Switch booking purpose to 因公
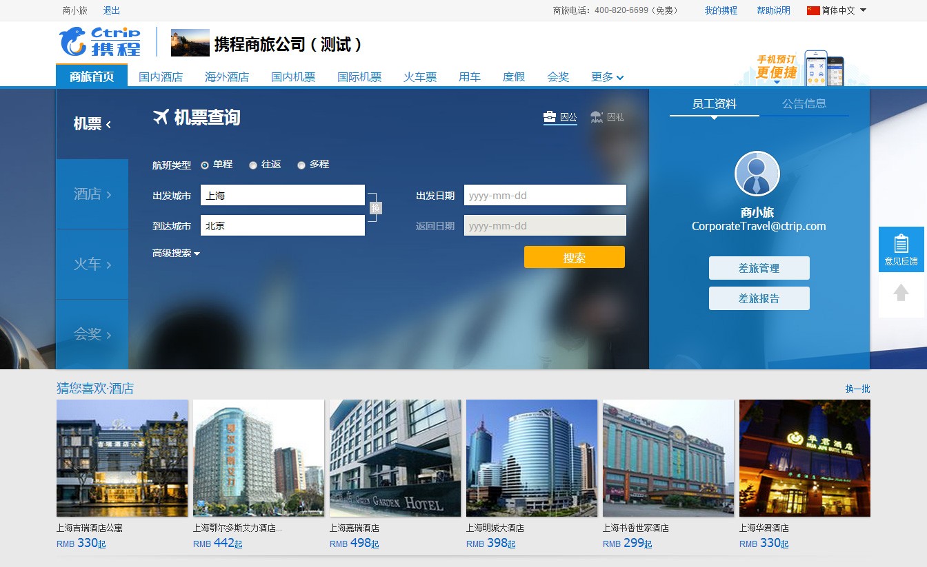This screenshot has height=567, width=927. coord(560,117)
